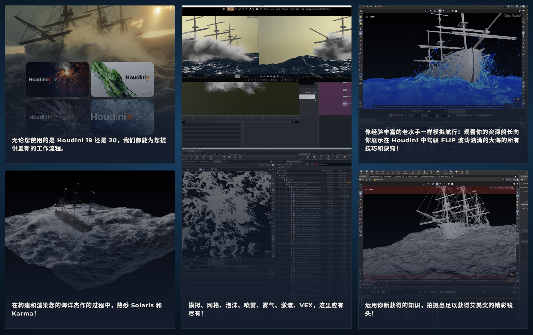Select the Font shelf tool

pos(431,172)
